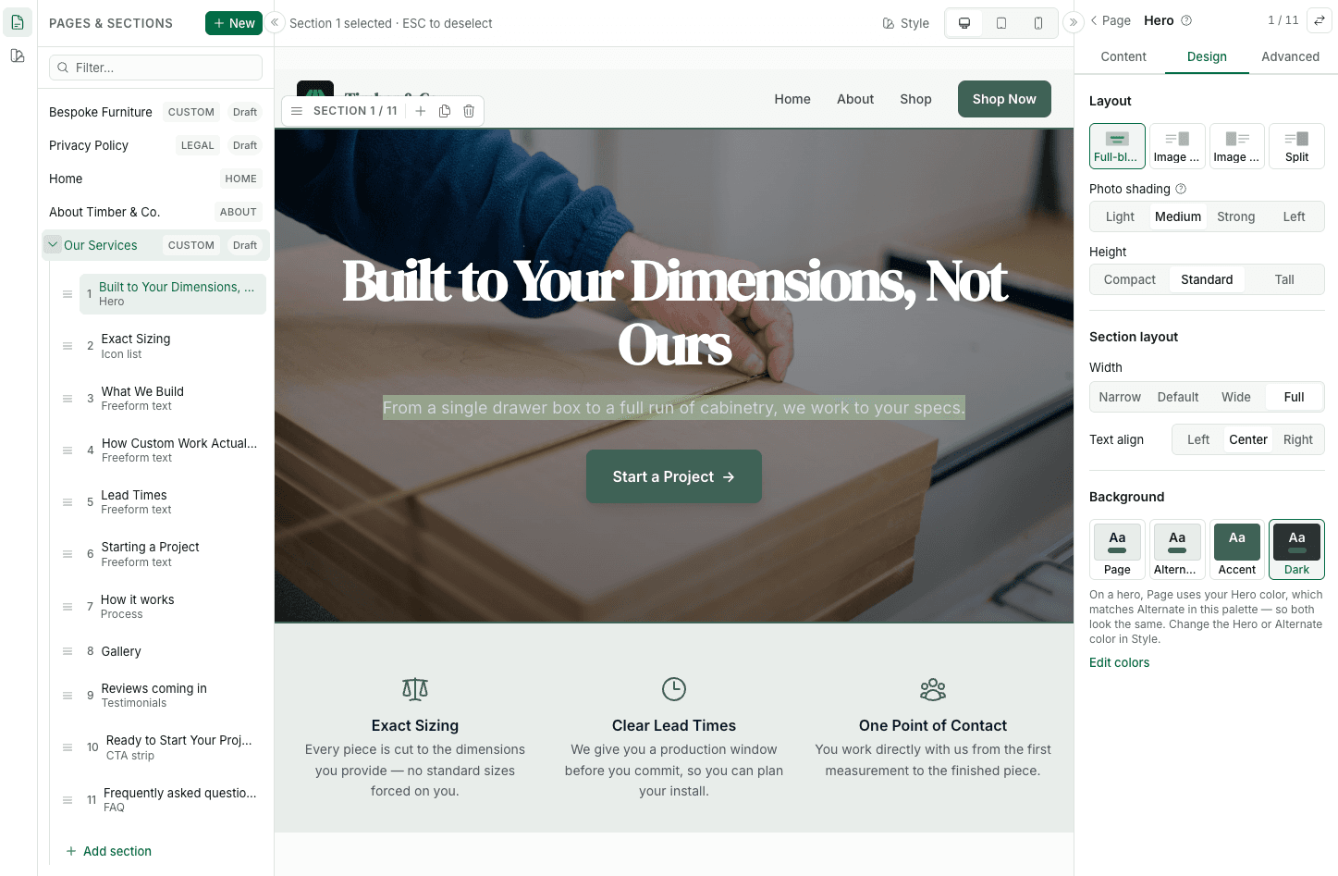Set height to Compact
This screenshot has height=876, width=1338.
(1130, 279)
